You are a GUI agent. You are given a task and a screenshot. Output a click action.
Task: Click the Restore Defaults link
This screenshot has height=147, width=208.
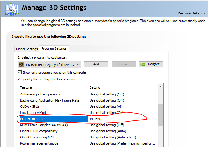[191, 13]
